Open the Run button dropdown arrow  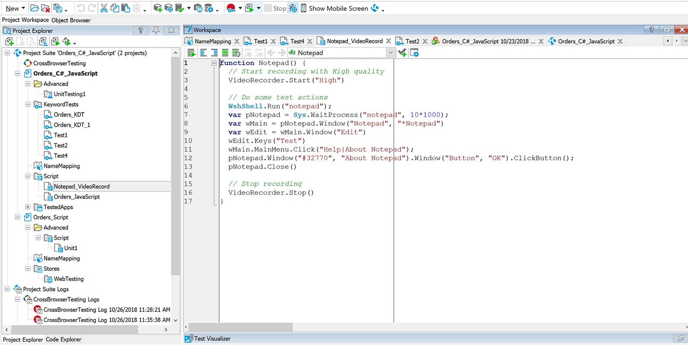click(x=259, y=8)
